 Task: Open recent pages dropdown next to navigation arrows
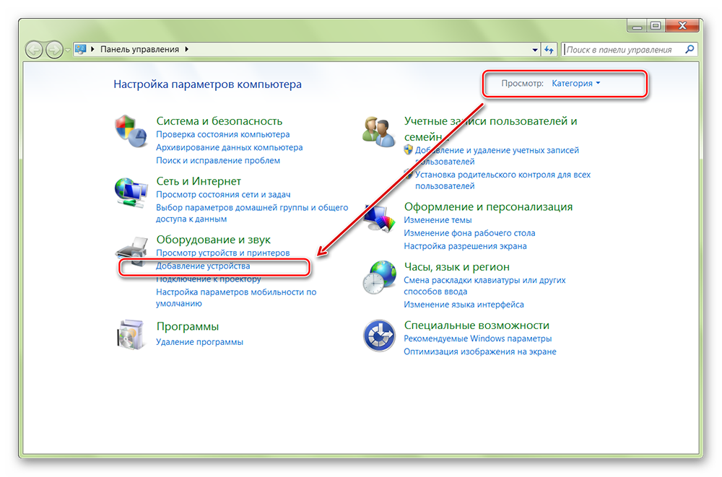[68, 50]
